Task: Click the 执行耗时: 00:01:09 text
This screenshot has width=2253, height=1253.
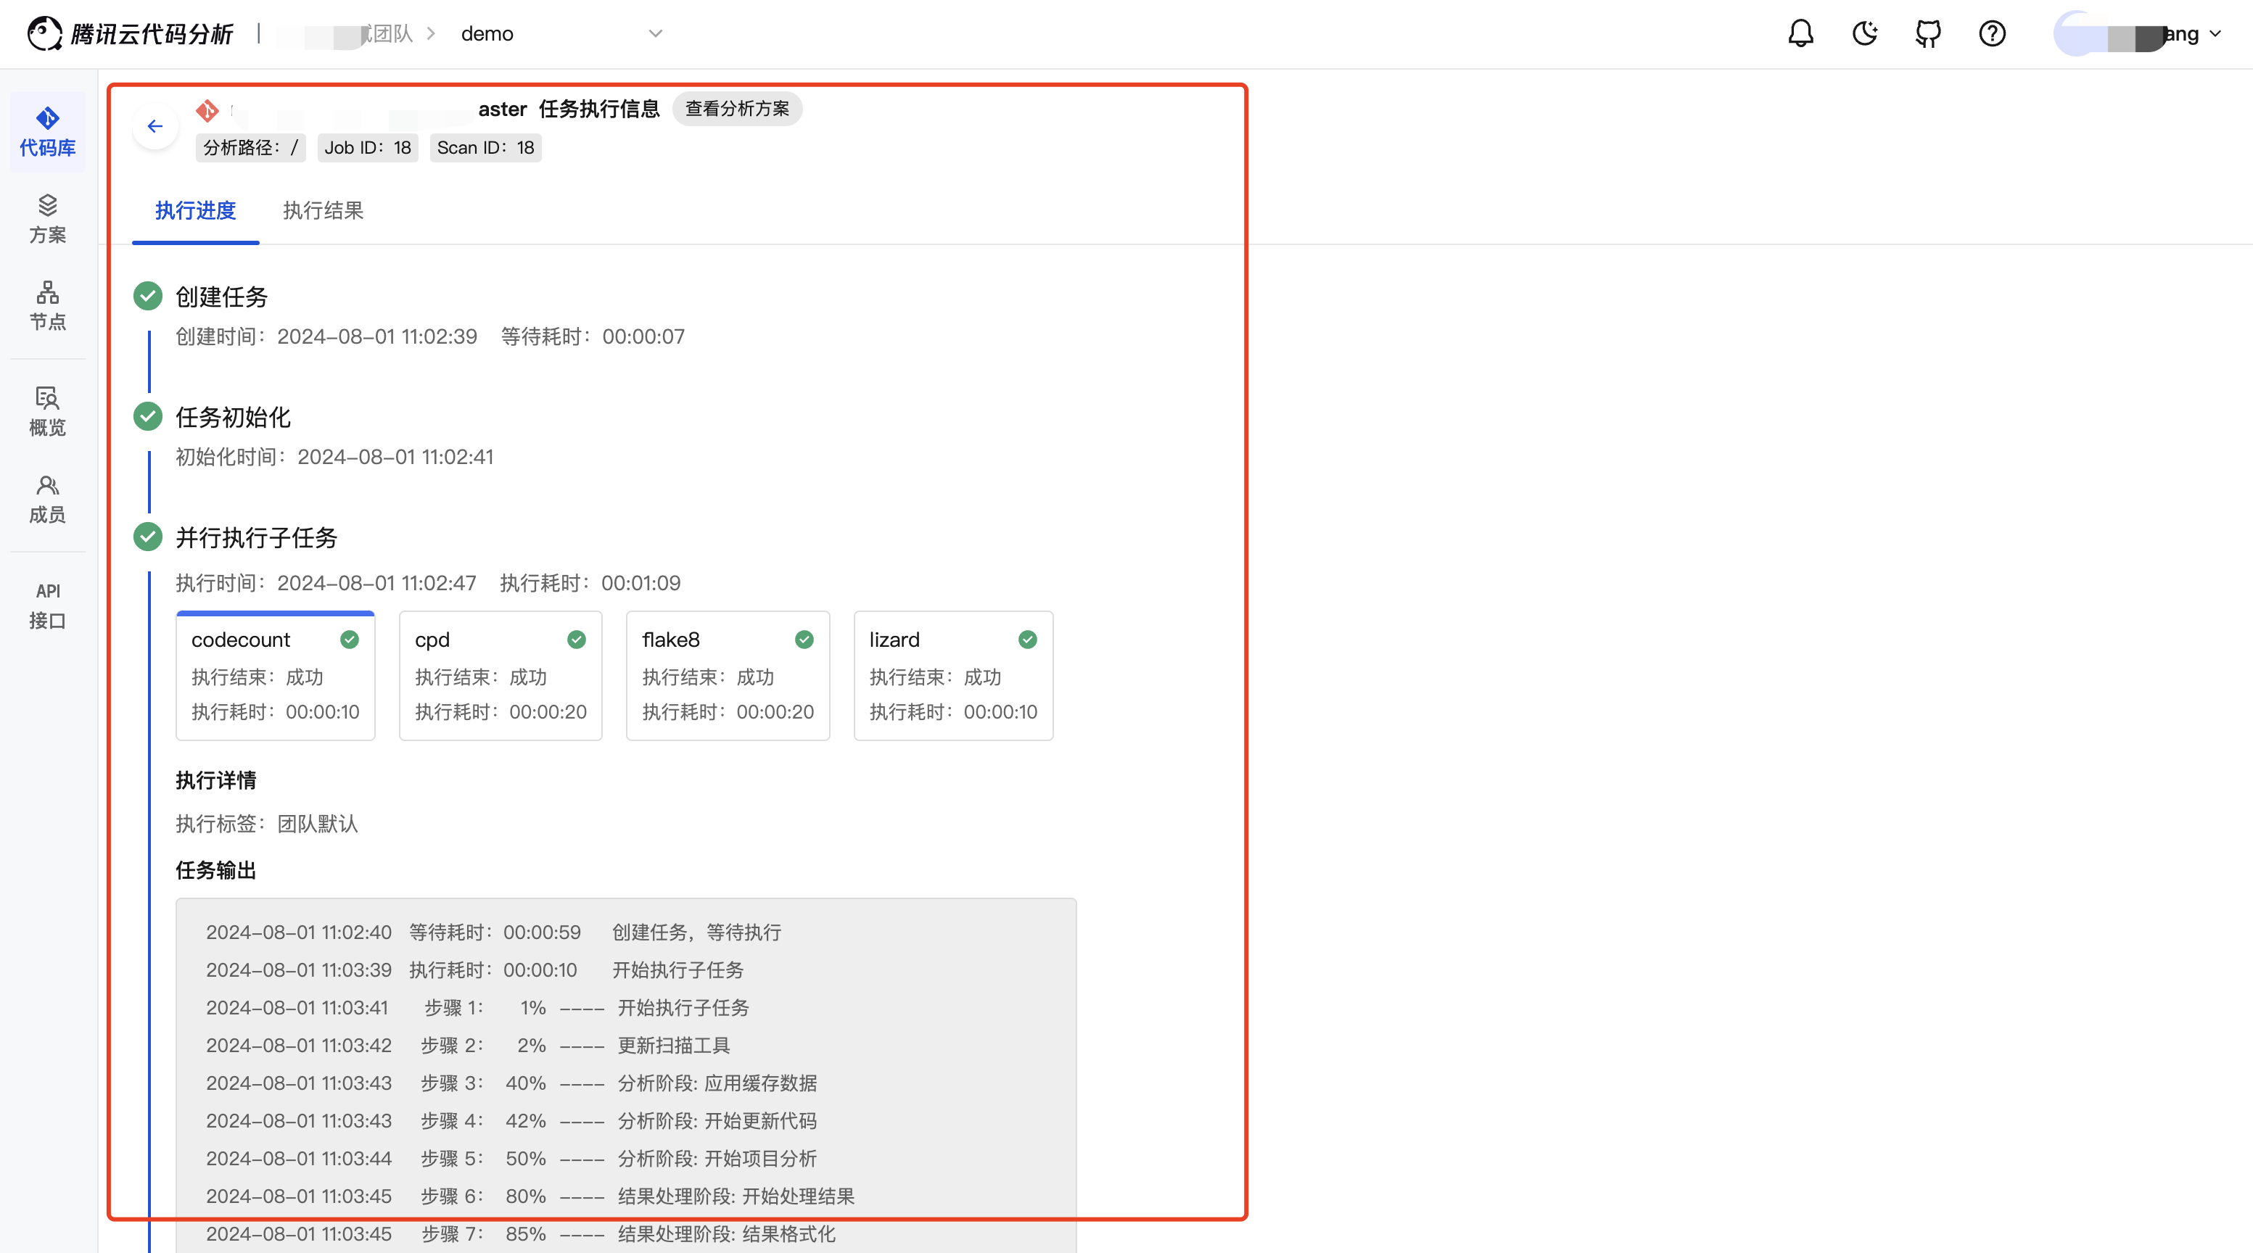Action: point(590,582)
